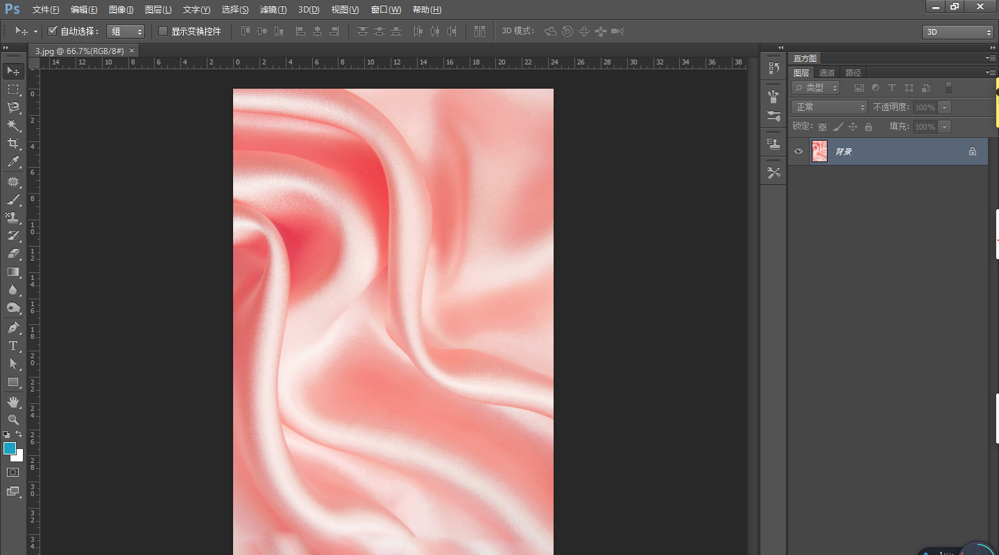Open the 3D workspace dropdown
The image size is (999, 555).
[x=958, y=32]
